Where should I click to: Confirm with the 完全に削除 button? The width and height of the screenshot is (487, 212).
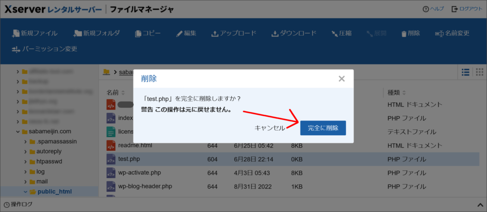tap(323, 128)
